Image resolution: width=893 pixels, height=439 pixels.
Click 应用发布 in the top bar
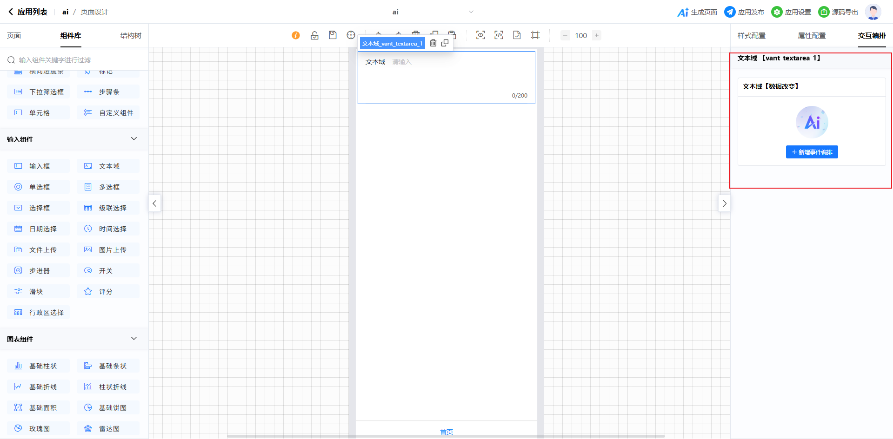click(x=744, y=12)
